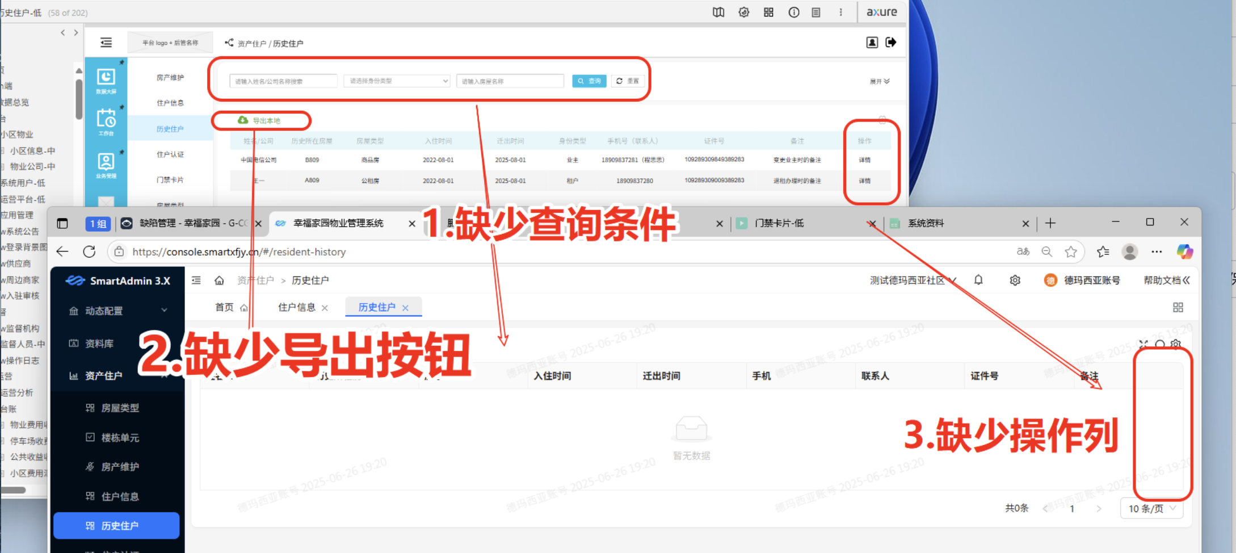This screenshot has height=553, width=1236.
Task: Click the tab grid icon at right
Action: click(x=1178, y=307)
